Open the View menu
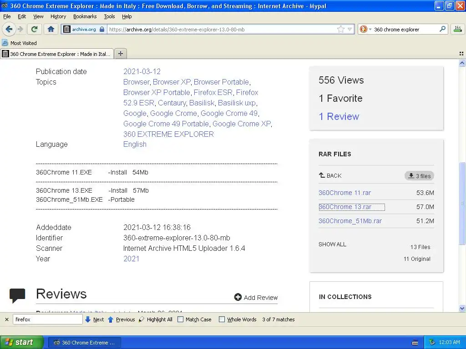Screen dimensions: 466x349 (38, 16)
